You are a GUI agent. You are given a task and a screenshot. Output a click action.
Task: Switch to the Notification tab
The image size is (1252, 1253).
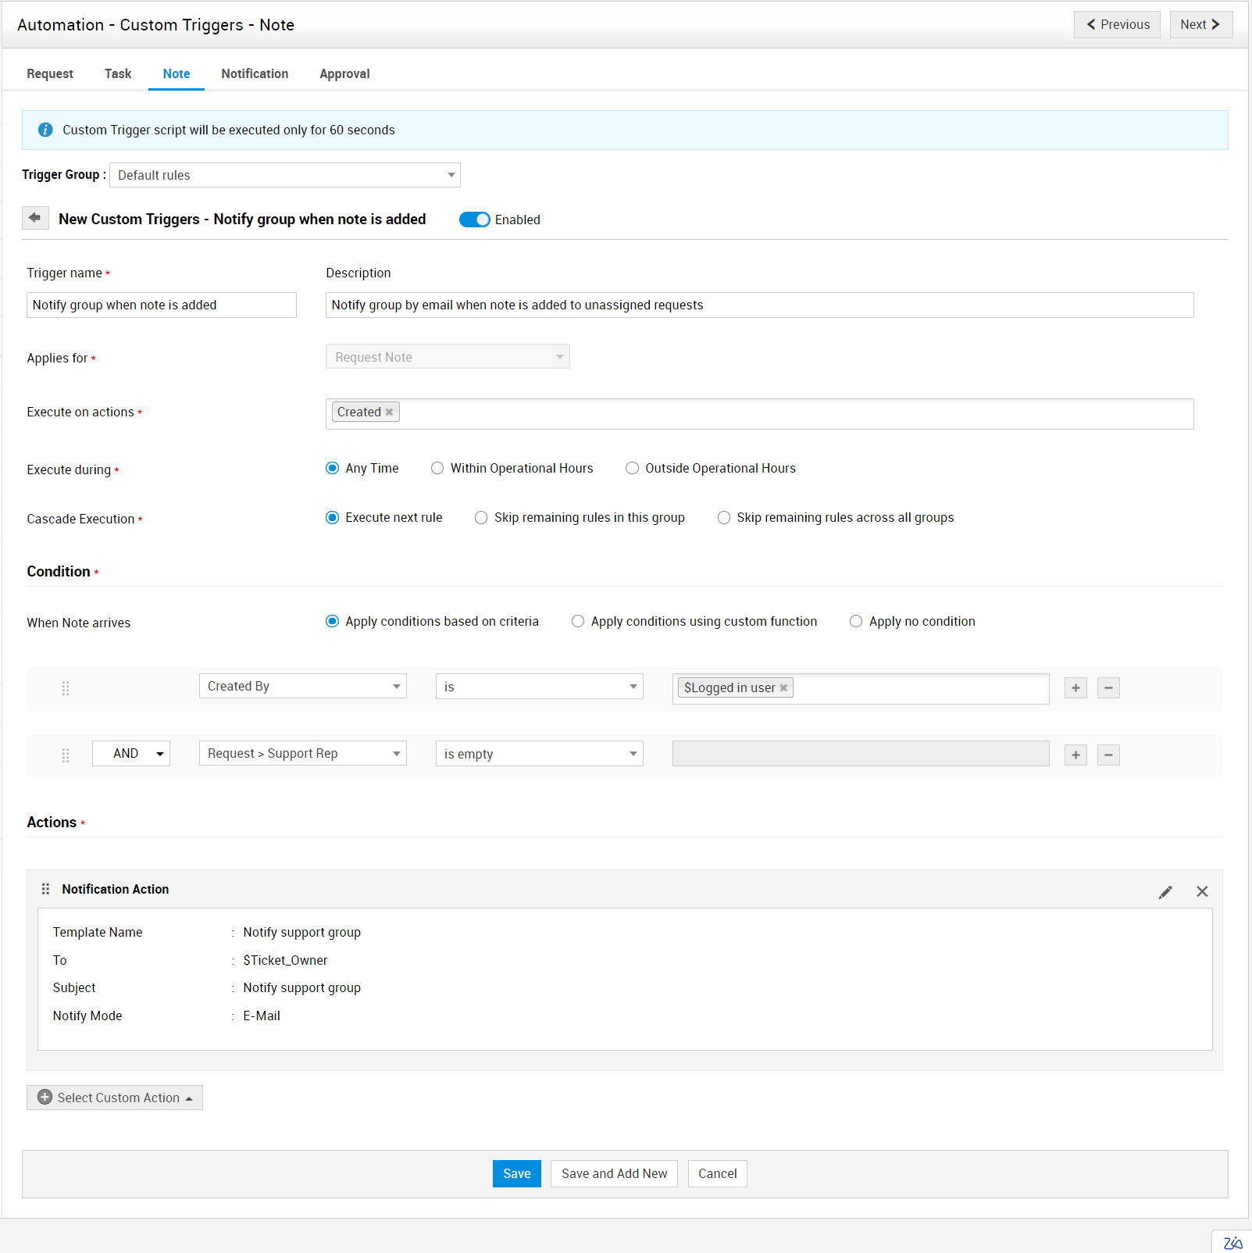pos(255,73)
